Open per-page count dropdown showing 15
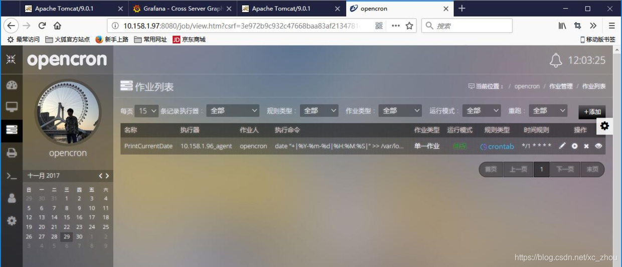This screenshot has height=267, width=622. [146, 111]
